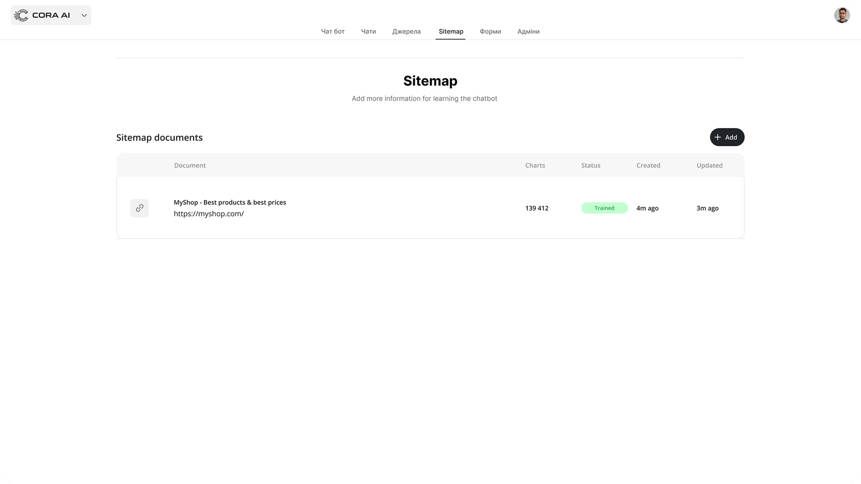Click the Charts column header
The image size is (861, 484).
[535, 166]
